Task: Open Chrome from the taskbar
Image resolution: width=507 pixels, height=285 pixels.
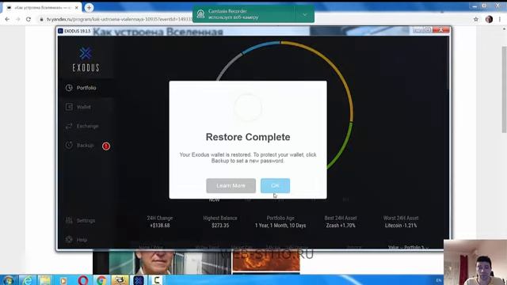Action: point(101,280)
